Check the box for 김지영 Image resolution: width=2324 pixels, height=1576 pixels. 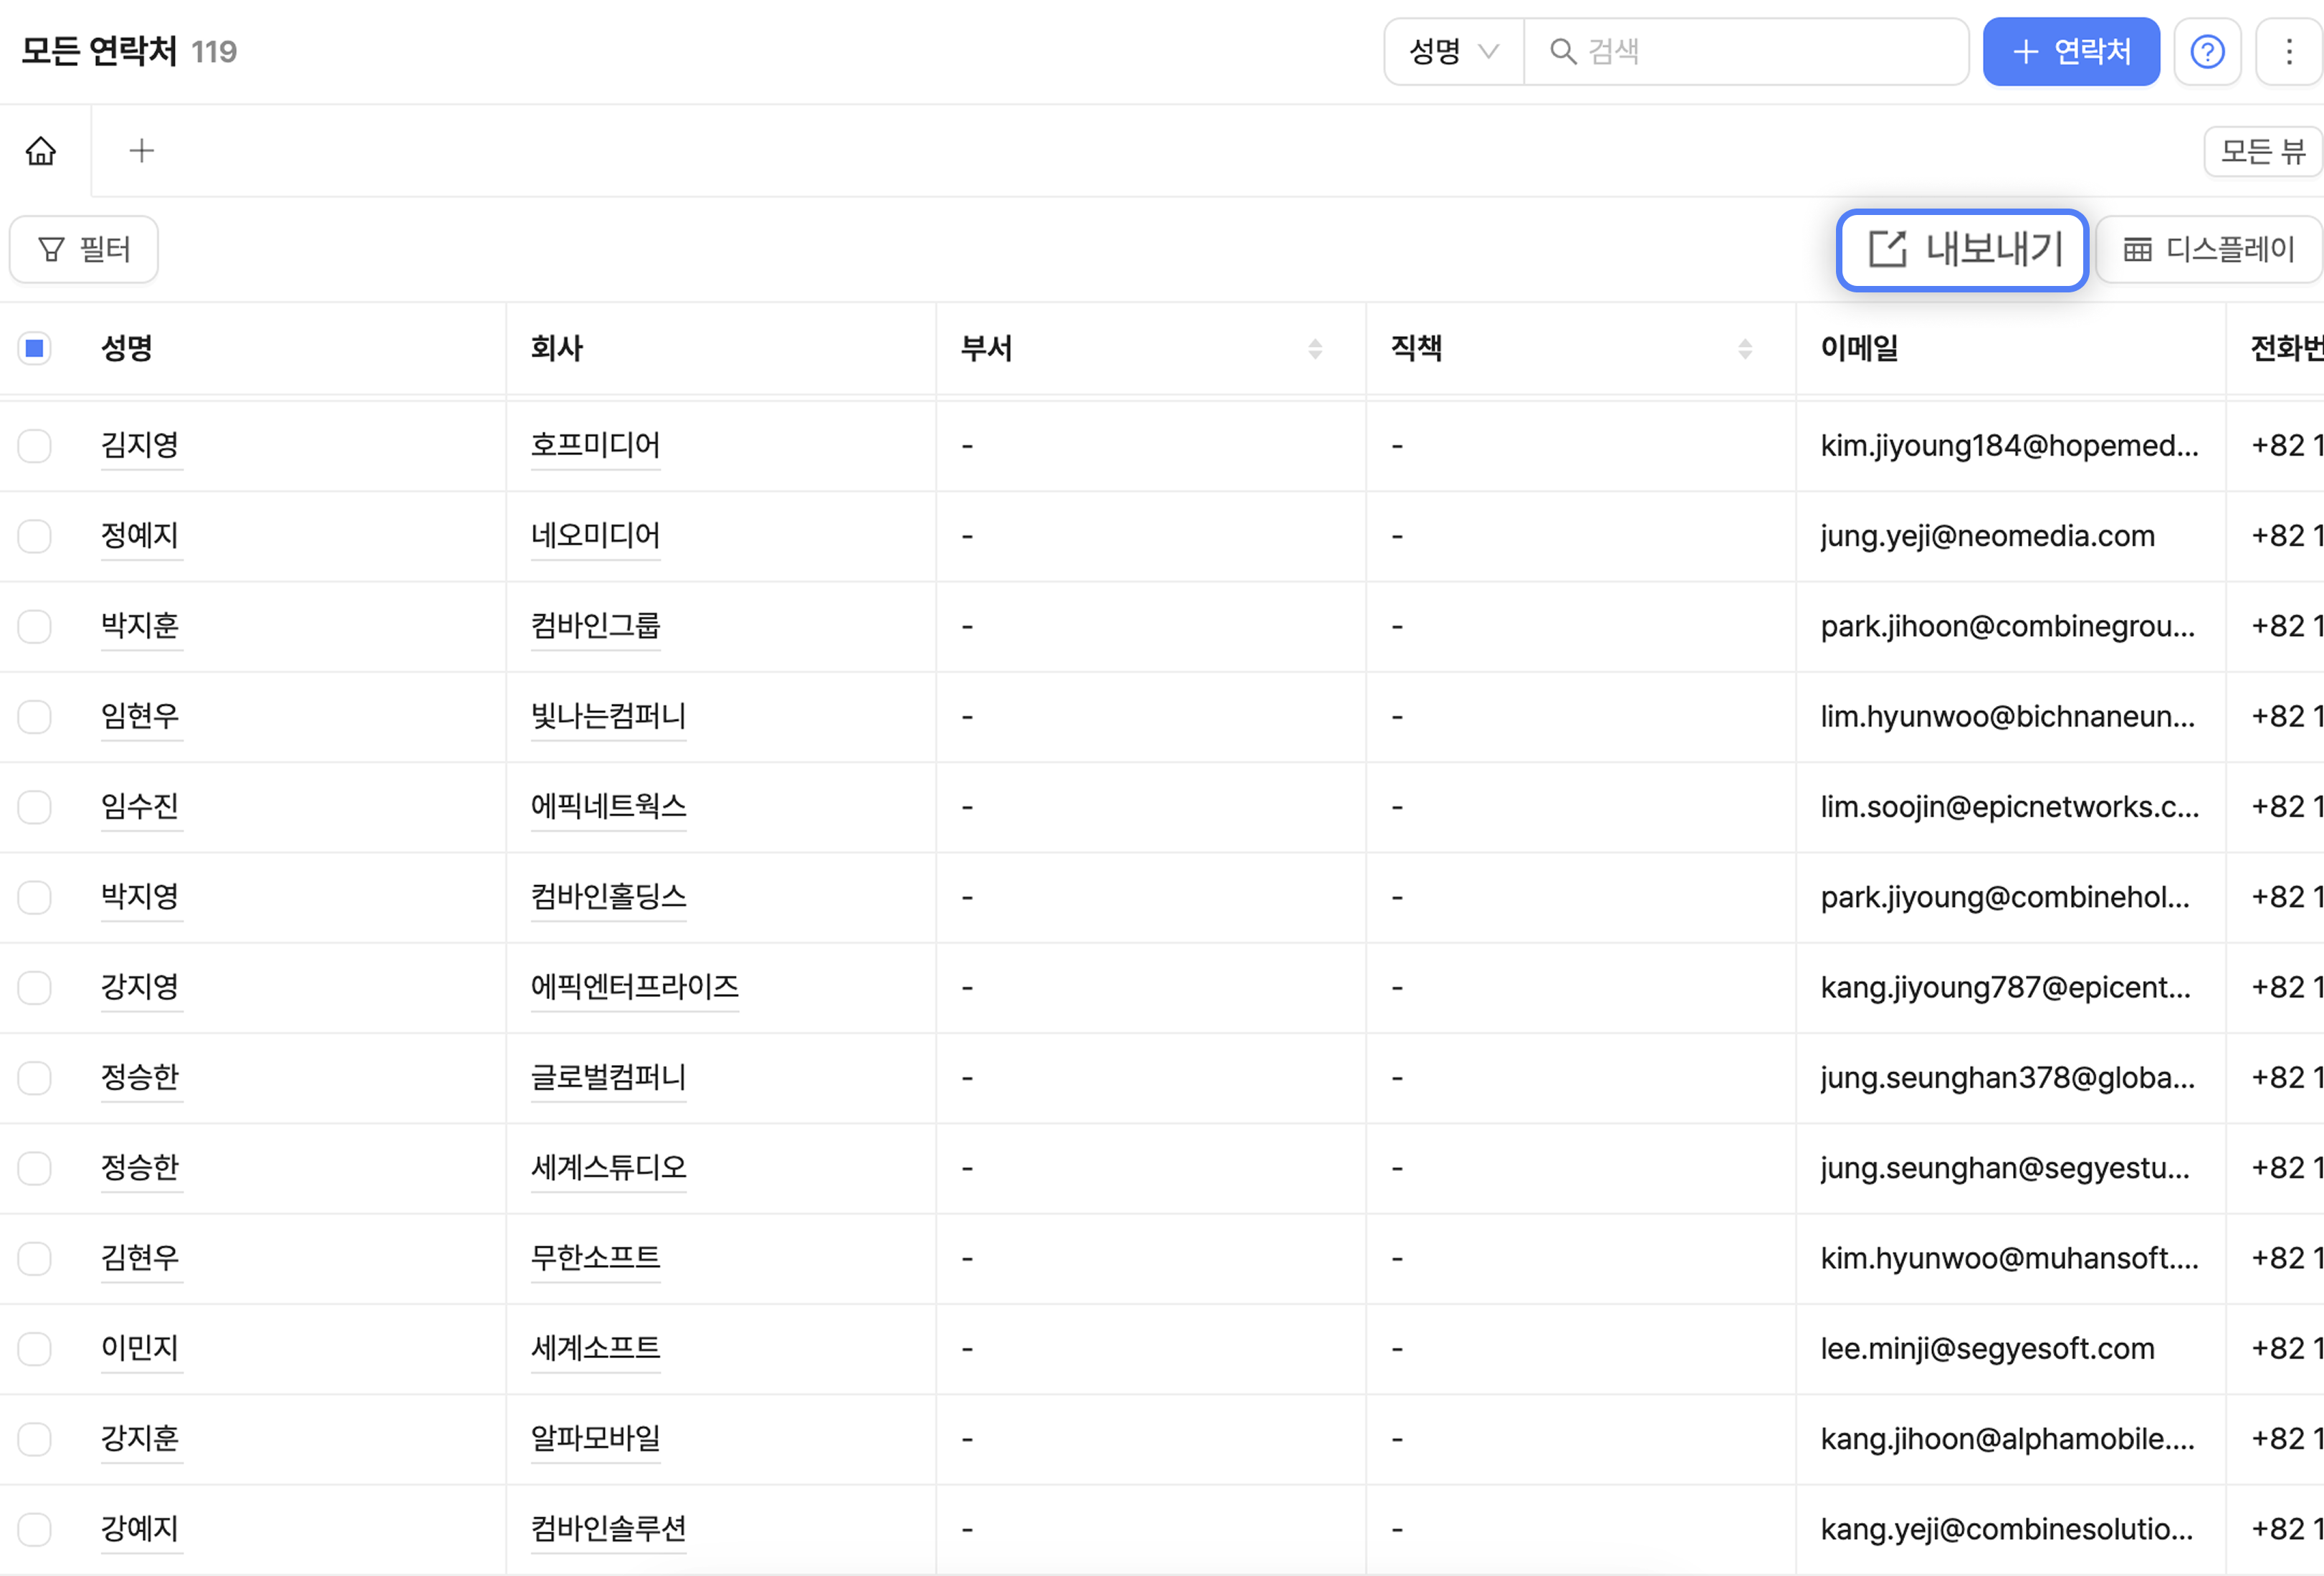point(35,446)
